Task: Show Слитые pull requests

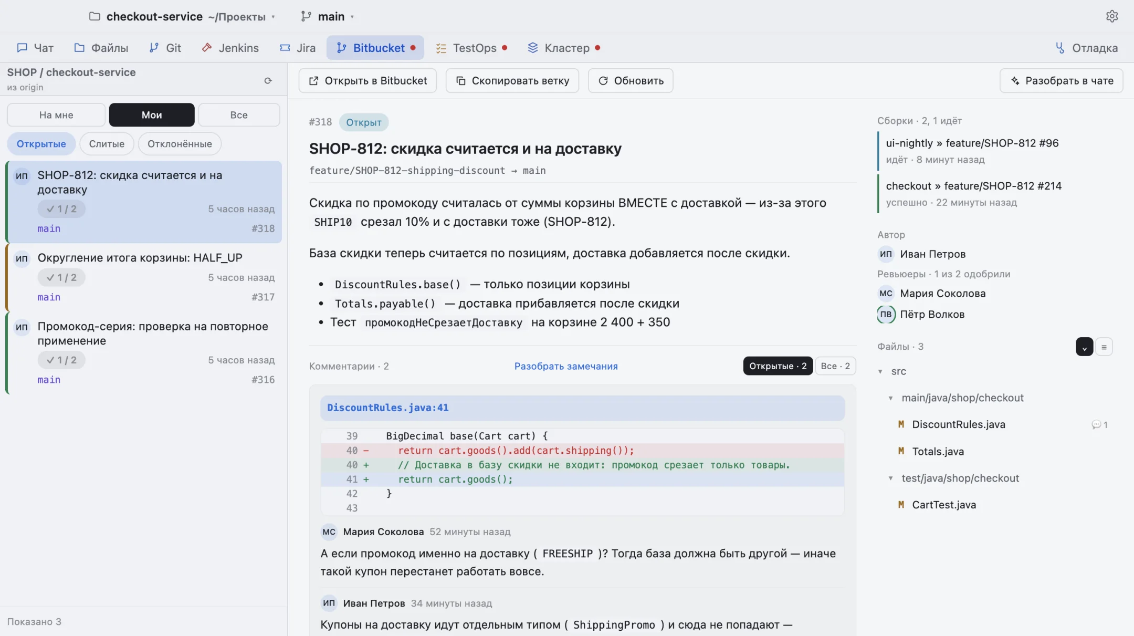Action: pos(107,144)
